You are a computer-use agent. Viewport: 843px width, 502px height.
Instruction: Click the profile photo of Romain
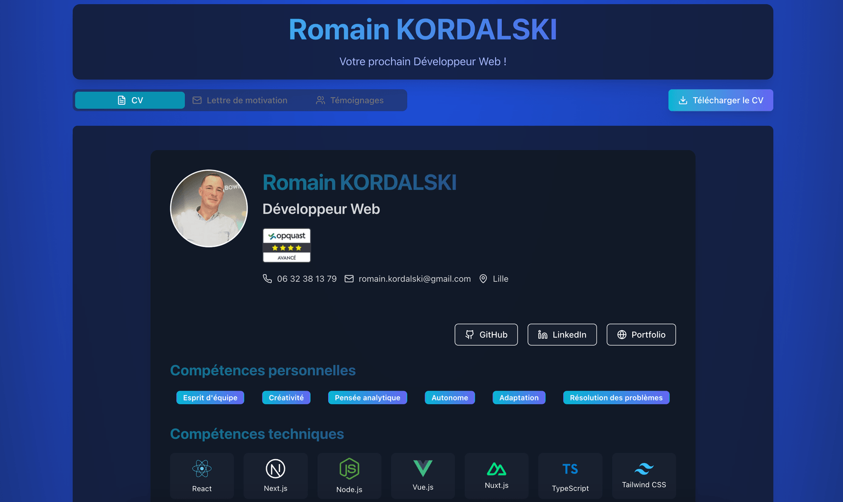point(209,208)
